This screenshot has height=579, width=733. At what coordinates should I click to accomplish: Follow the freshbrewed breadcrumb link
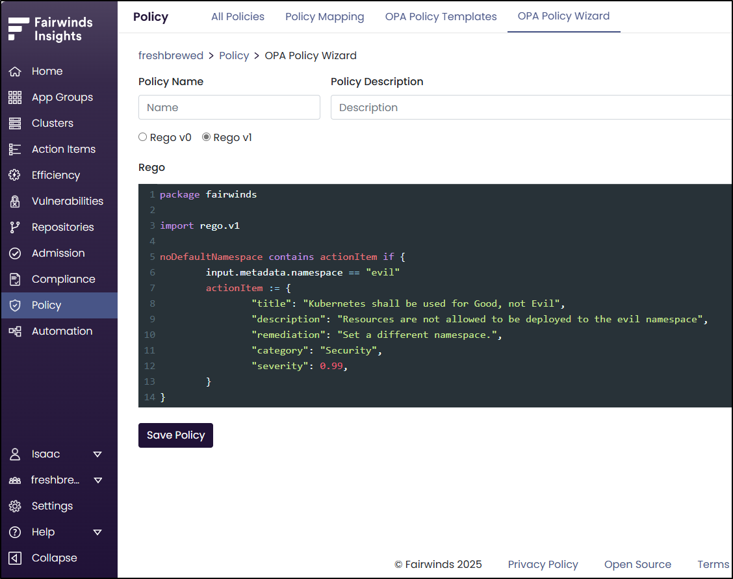click(171, 56)
